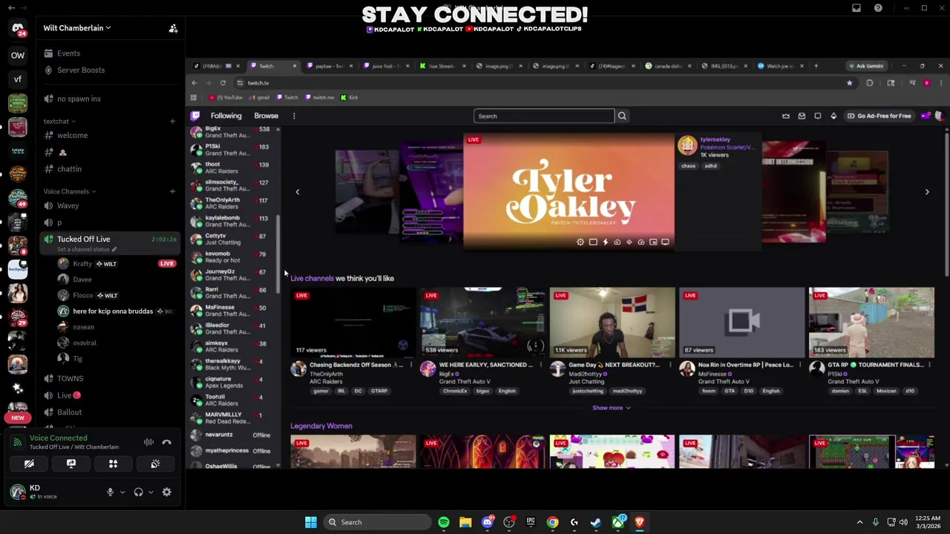The width and height of the screenshot is (950, 534).
Task: Reload the twitch.tv page
Action: click(x=223, y=83)
